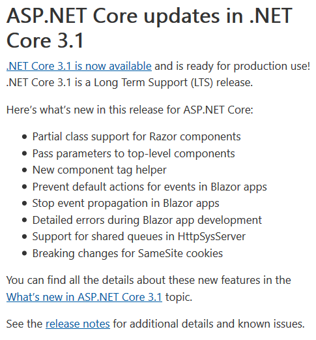Select 'Support for shared queues in HttpSysServer'
This screenshot has height=340, width=316.
(139, 237)
